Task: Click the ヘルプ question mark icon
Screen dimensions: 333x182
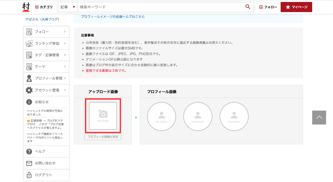Action: (29, 152)
